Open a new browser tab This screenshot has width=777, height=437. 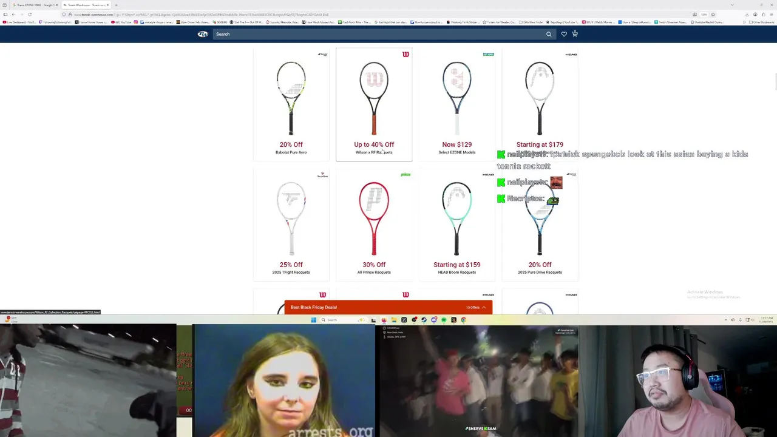tap(116, 5)
